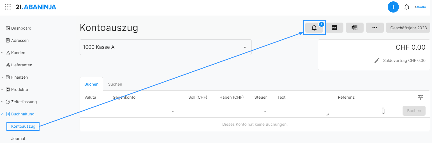Attach file with paperclip icon

coord(383,111)
